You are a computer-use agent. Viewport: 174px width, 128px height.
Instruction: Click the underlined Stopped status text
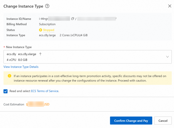click(x=48, y=30)
